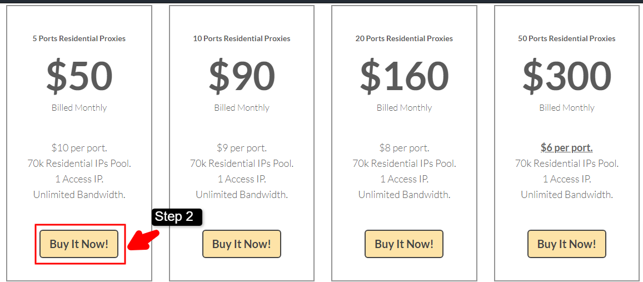Click "1 Access IP." in the 20 Ports card

[404, 179]
